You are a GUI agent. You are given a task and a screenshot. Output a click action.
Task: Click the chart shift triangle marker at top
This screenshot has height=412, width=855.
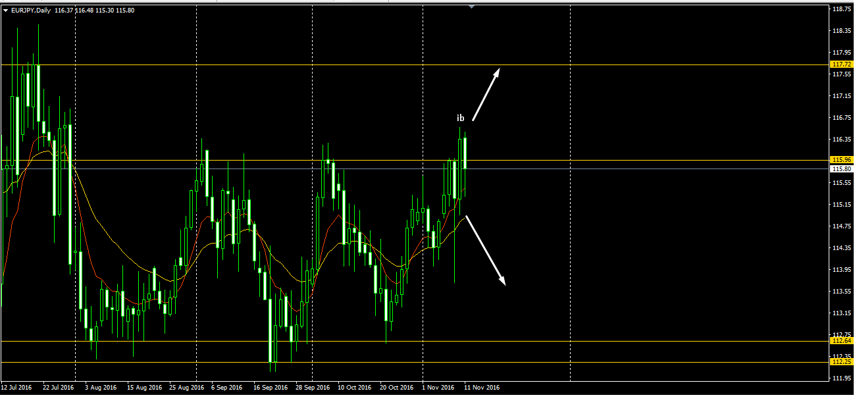pos(471,7)
